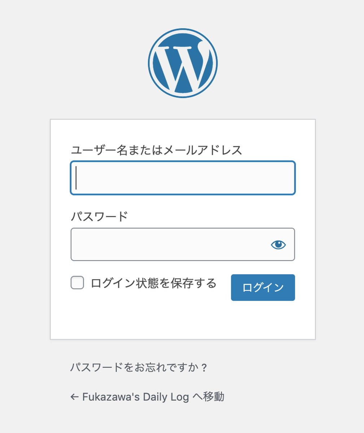Click the ログイン button
364x433 pixels.
263,288
